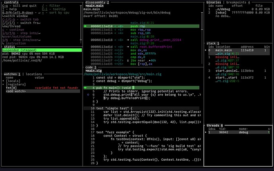The width and height of the screenshot is (274, 171).
Task: Click the selection arrow for thread 96942
Action: click(x=206, y=133)
